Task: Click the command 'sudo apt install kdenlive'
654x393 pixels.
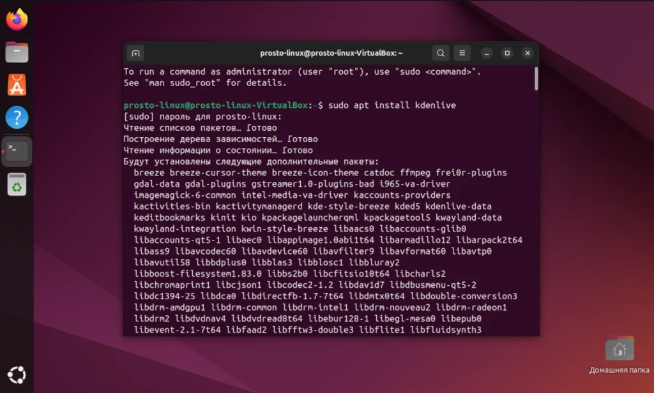Action: 392,105
